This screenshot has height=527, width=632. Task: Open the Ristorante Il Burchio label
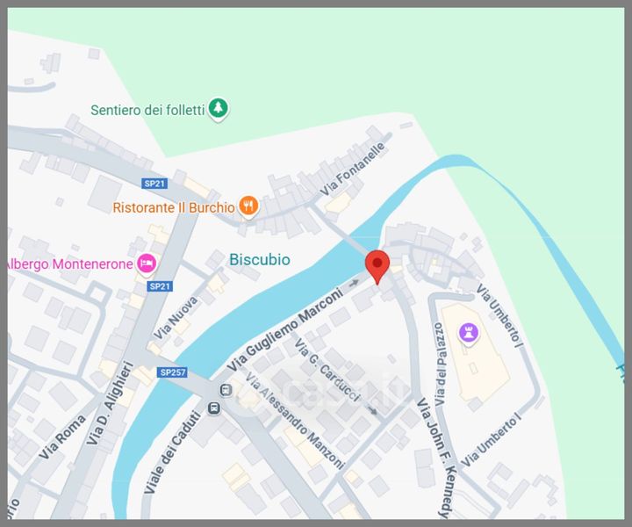pos(174,207)
